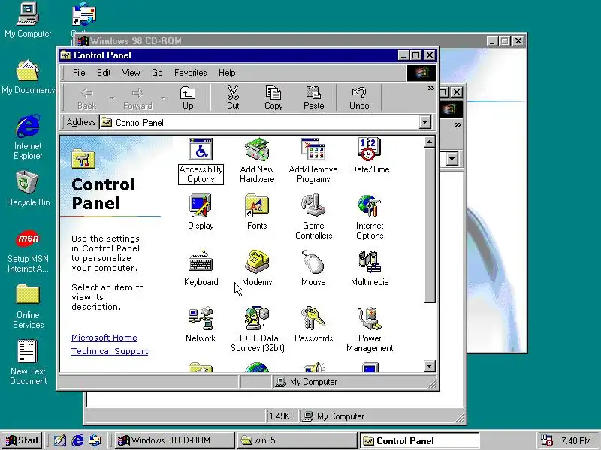
Task: Select the Keyboard settings icon
Action: [201, 268]
